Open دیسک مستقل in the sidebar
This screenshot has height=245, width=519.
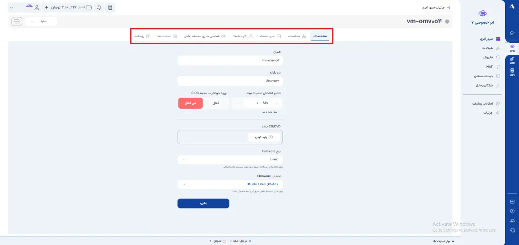pyautogui.click(x=488, y=76)
